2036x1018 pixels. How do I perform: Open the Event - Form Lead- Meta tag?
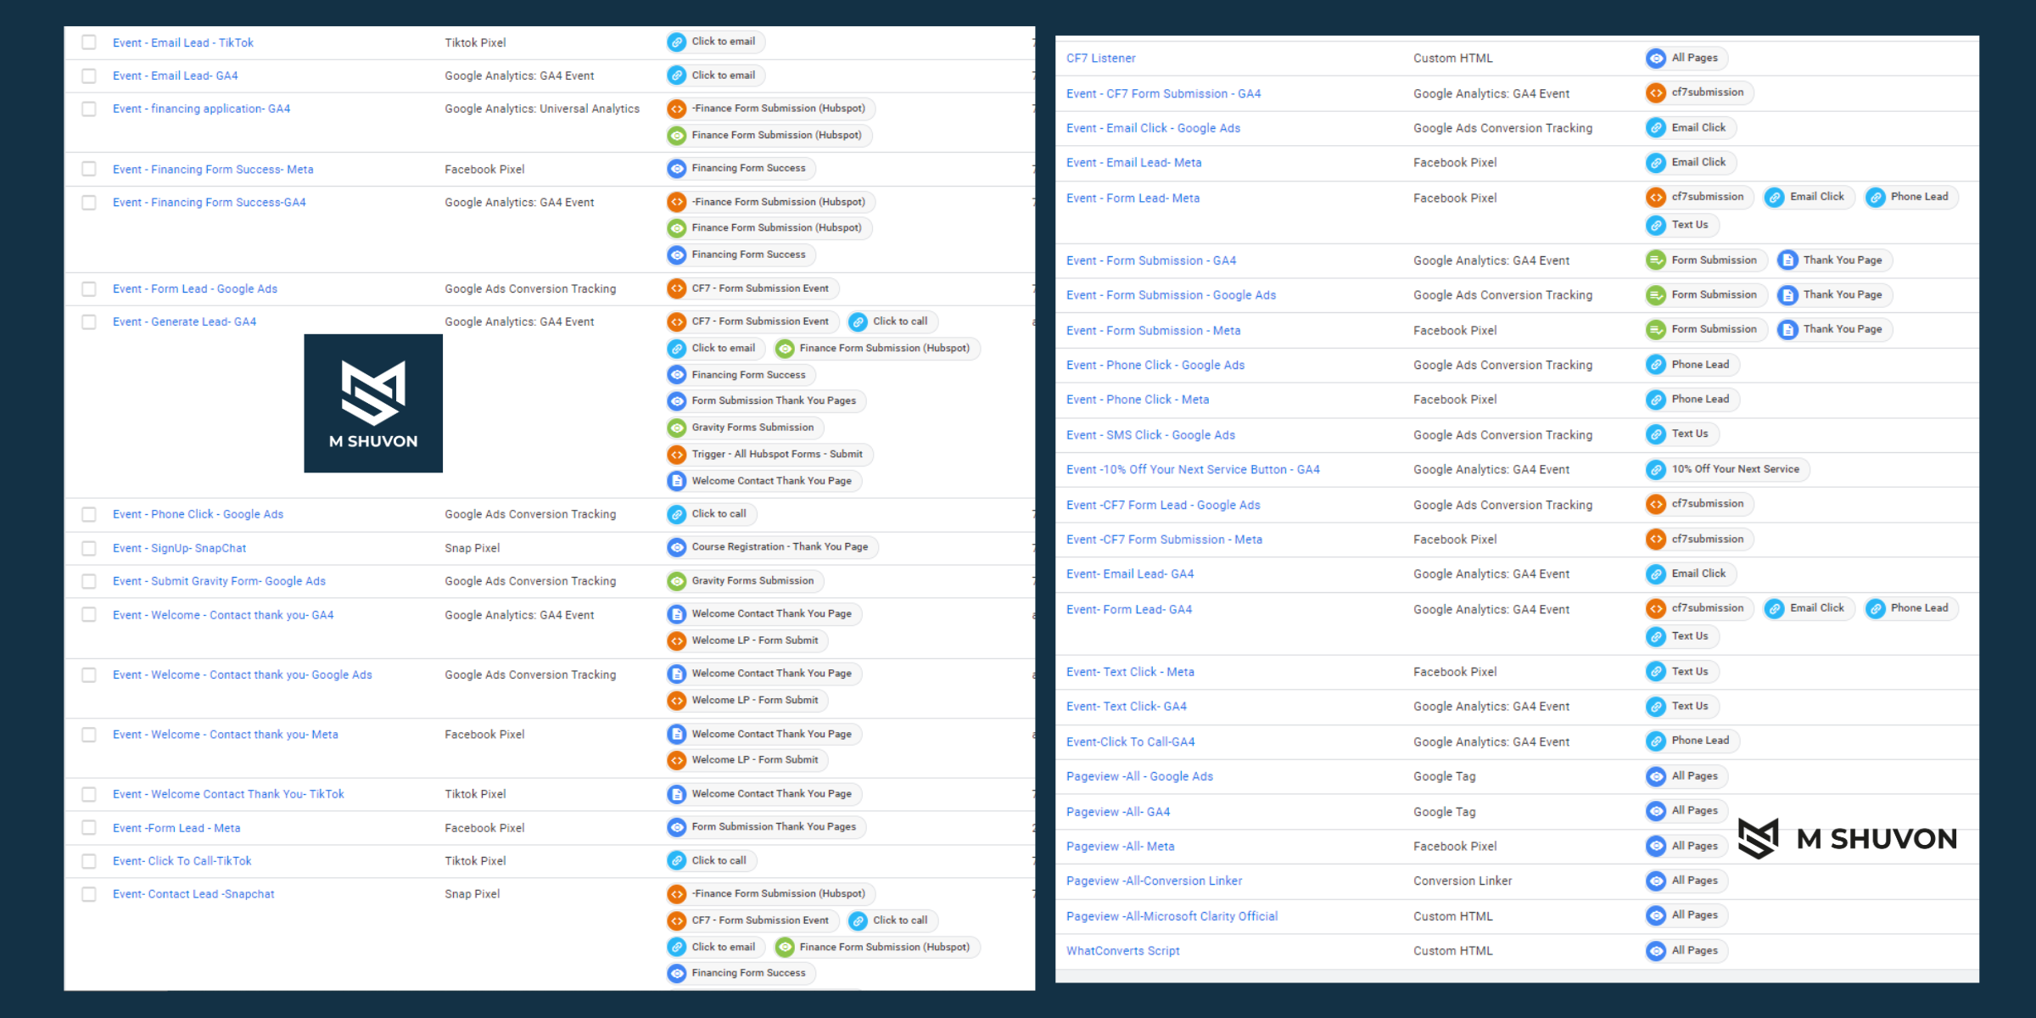pyautogui.click(x=1133, y=198)
